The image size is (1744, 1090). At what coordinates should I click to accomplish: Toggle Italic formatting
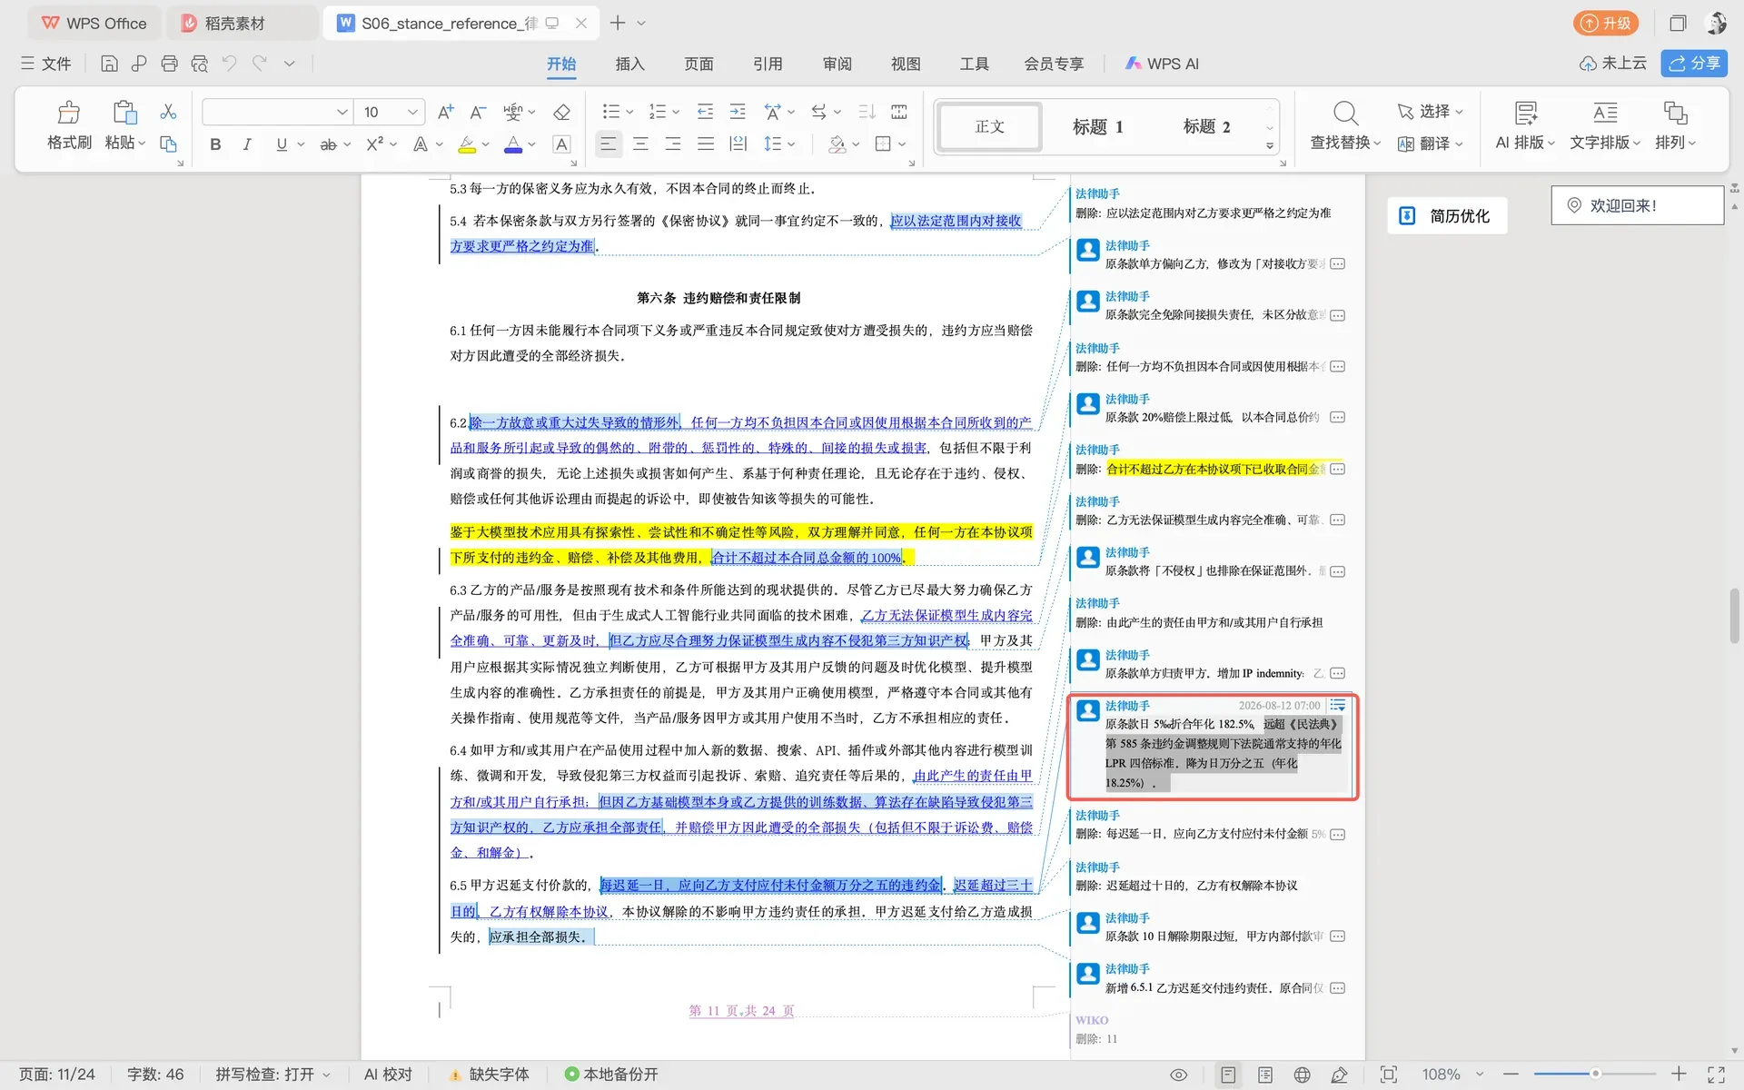coord(247,144)
